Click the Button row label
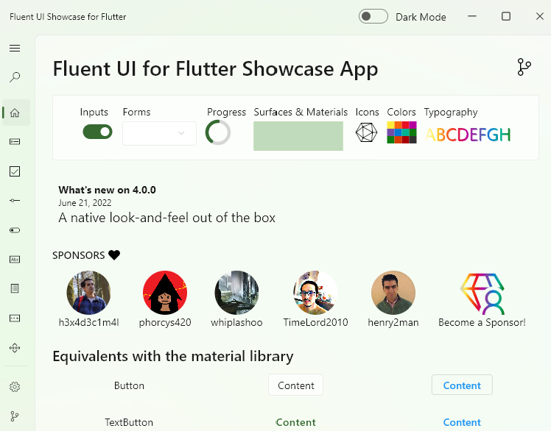 tap(129, 385)
